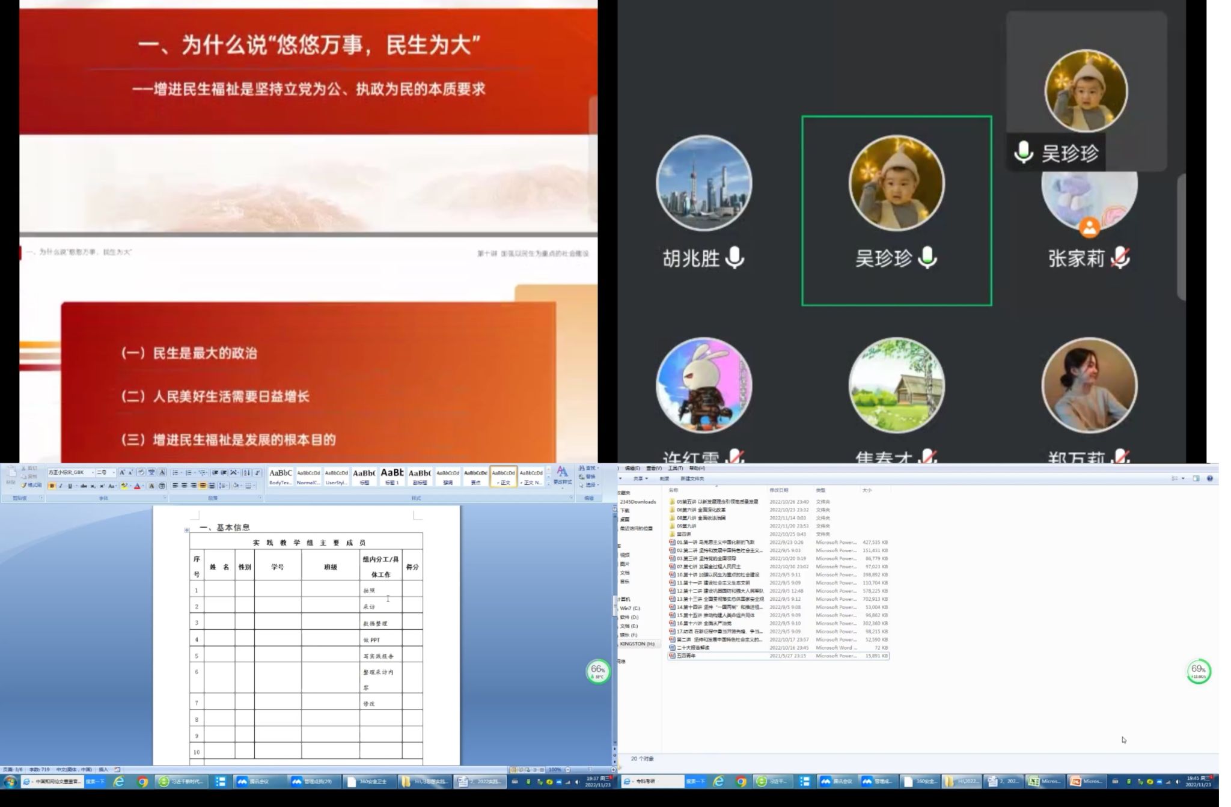Click the Word zoom slider
The image size is (1231, 807).
pos(590,770)
